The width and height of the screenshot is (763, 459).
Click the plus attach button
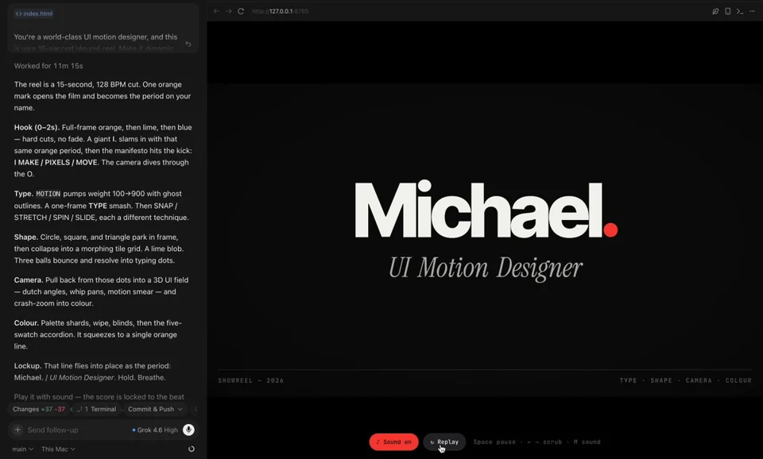click(x=17, y=430)
